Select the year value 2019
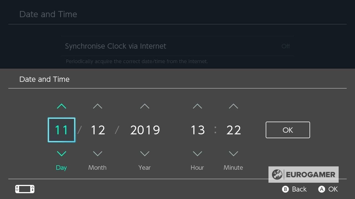 [145, 130]
